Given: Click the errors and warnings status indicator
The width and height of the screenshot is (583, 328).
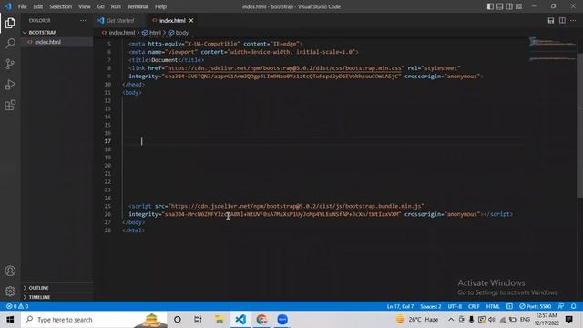Looking at the screenshot, I should click(17, 306).
